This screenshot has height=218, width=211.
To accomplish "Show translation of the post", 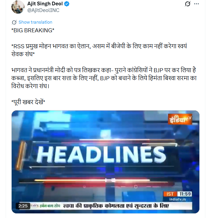I will [35, 22].
